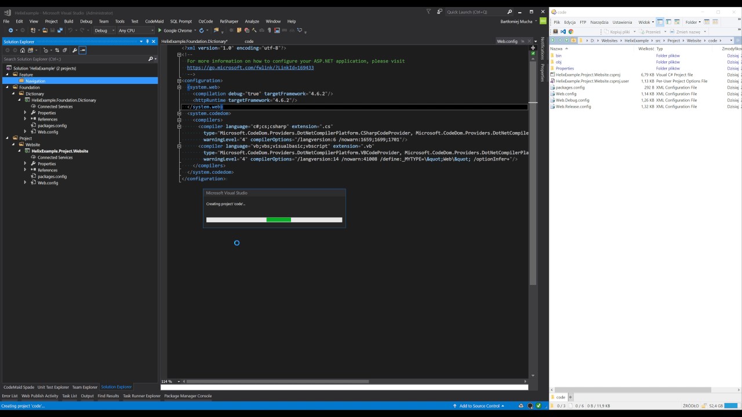The image size is (742, 417).
Task: Open the Package Manager Console tab
Action: [x=188, y=396]
